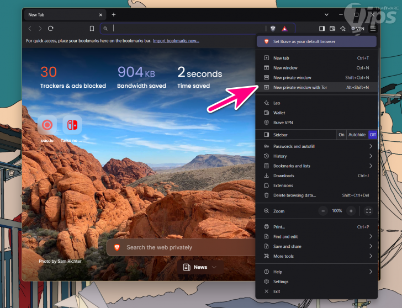Click the forward navigation arrow
This screenshot has height=308, width=402.
40,29
